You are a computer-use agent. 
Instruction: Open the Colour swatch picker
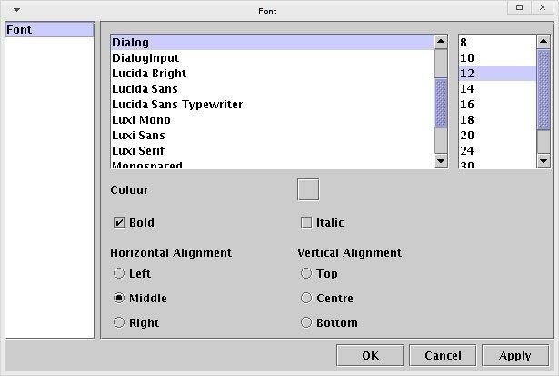point(308,189)
